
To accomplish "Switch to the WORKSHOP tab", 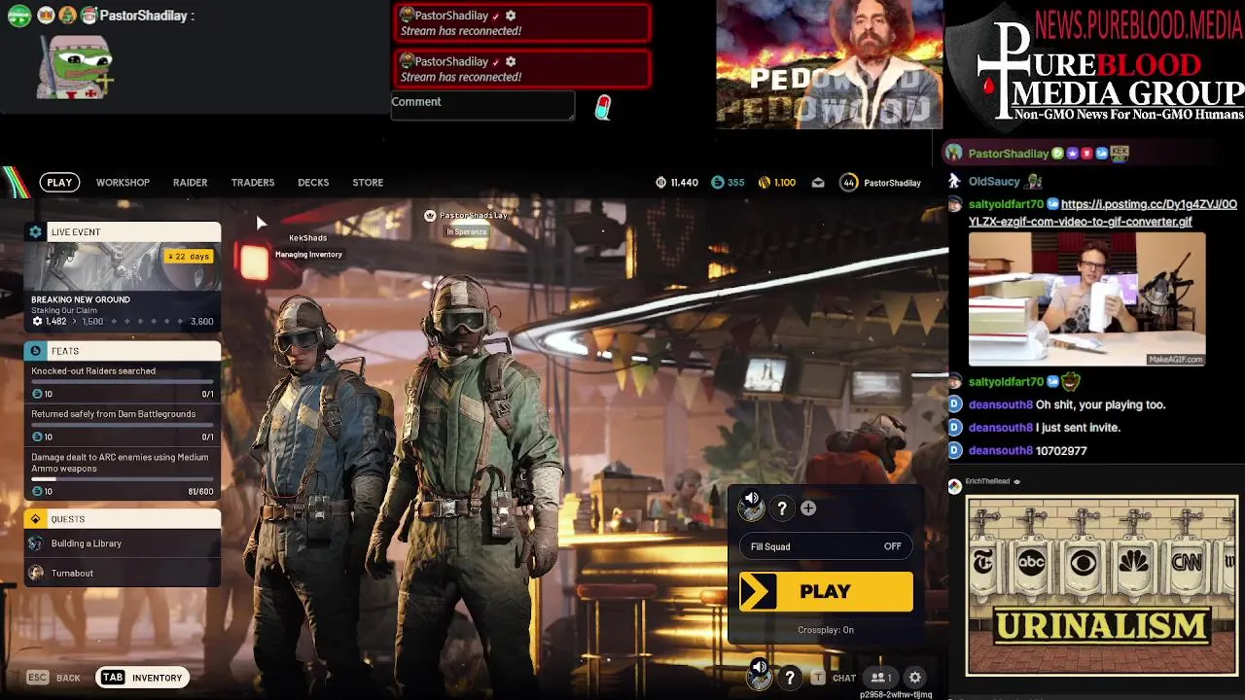I will 123,182.
